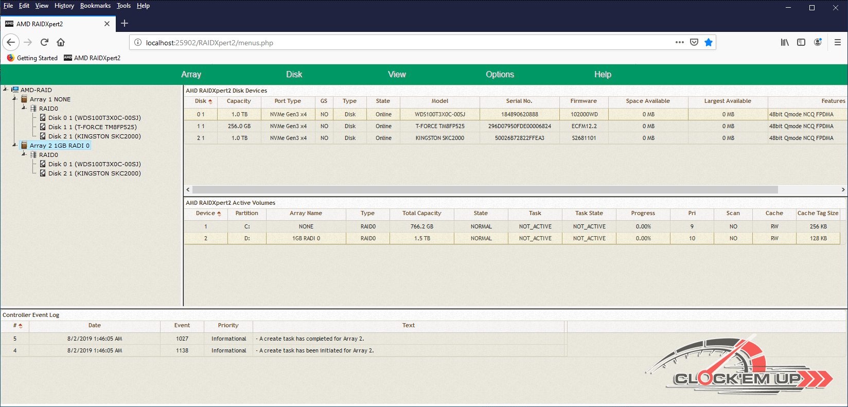Image resolution: width=848 pixels, height=407 pixels.
Task: Open the Getting Started bookmark
Action: 32,58
